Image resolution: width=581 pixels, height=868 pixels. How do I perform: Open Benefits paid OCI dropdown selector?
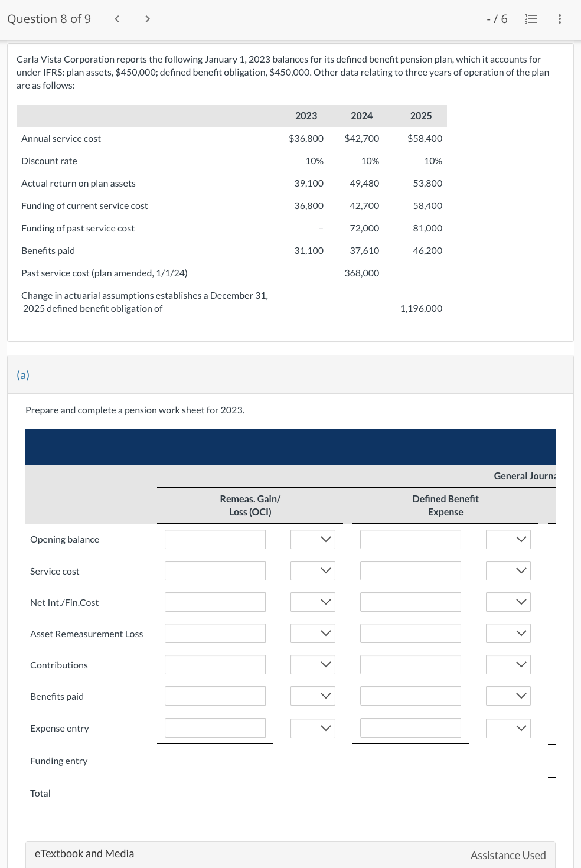(x=312, y=696)
